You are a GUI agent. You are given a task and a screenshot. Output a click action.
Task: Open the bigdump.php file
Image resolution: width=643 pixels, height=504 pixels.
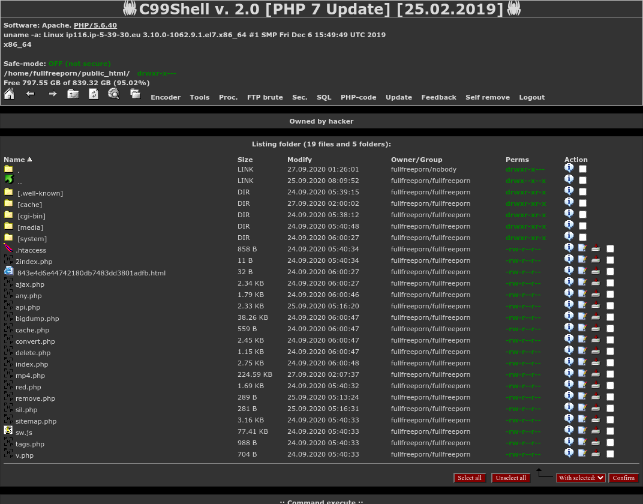point(37,319)
